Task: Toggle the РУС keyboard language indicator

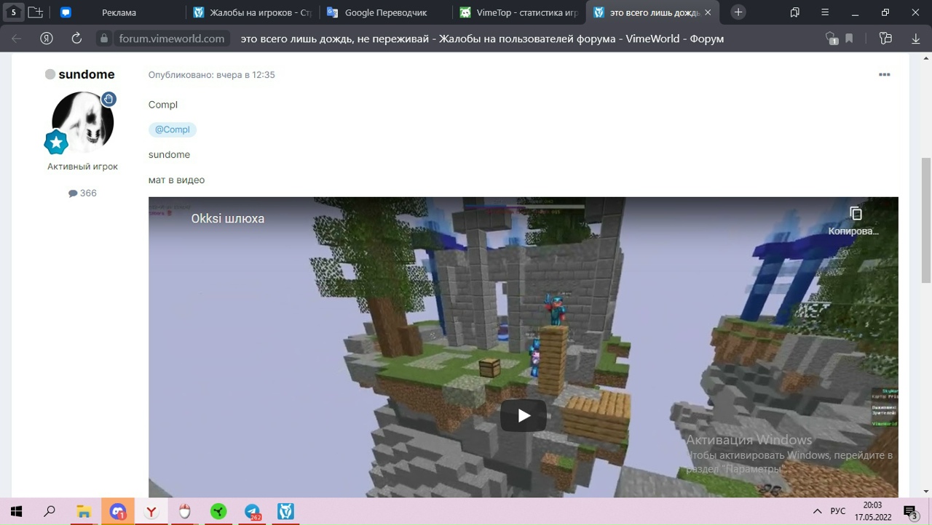Action: pyautogui.click(x=838, y=511)
